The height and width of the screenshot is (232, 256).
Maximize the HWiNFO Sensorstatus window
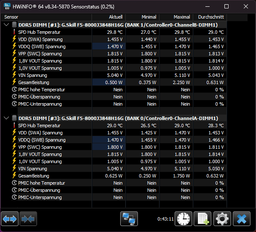(x=226, y=6)
